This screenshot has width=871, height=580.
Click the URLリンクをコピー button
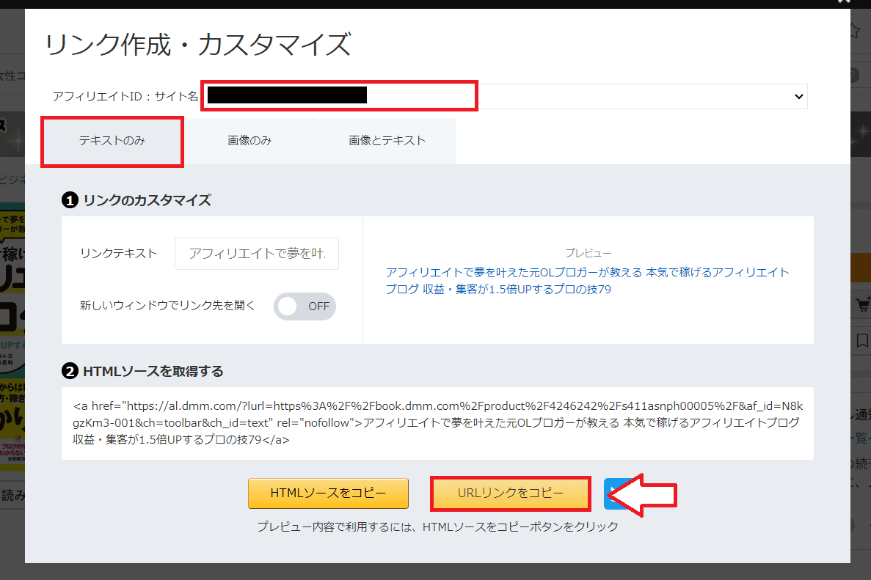[x=510, y=493]
